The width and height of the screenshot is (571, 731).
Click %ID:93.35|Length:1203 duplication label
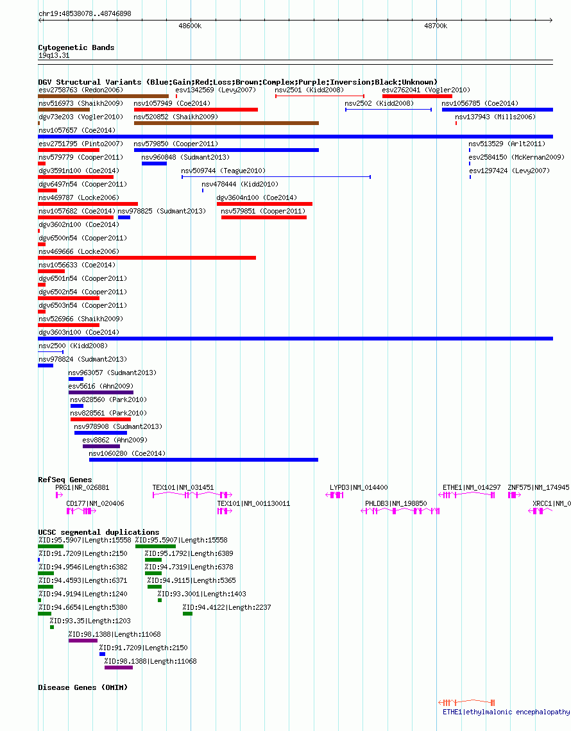(90, 621)
